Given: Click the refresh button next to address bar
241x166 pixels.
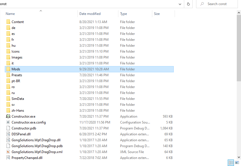Looking at the screenshot, I should 188,4.
